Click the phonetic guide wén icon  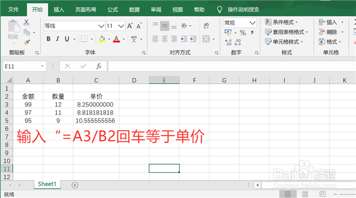tap(134, 39)
